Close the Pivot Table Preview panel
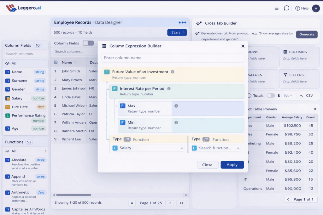 (x=315, y=109)
